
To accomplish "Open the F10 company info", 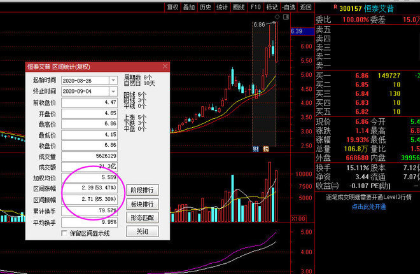I will [x=255, y=7].
